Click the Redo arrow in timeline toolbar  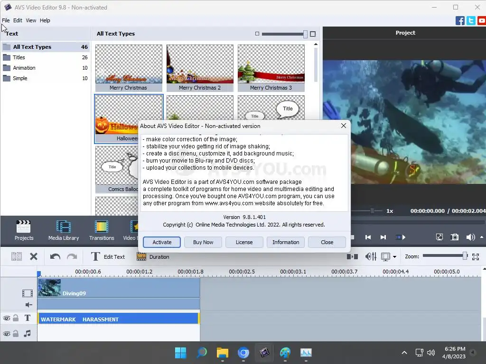click(x=72, y=256)
